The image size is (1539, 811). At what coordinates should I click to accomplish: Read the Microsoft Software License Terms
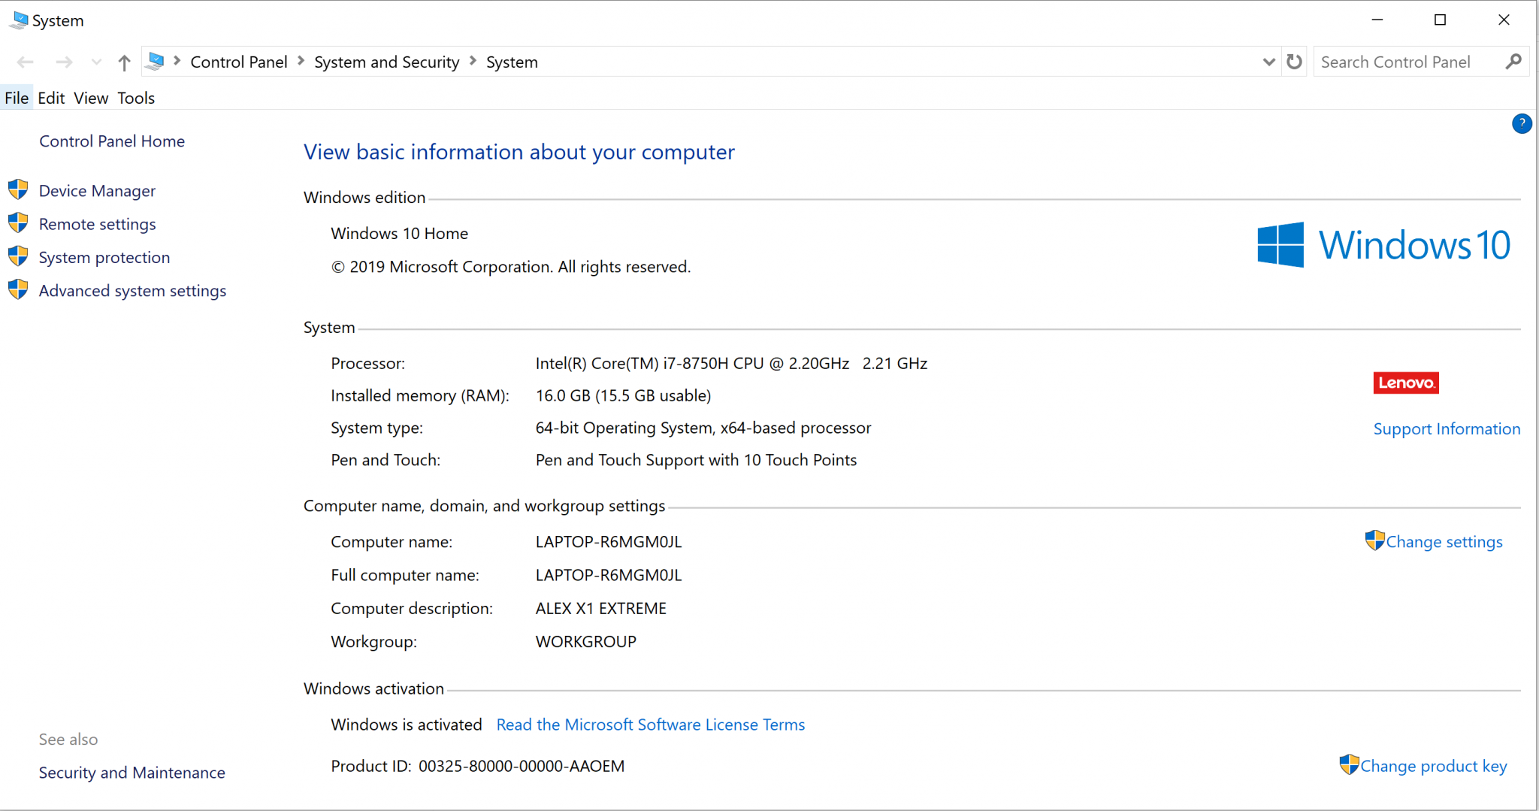coord(650,725)
